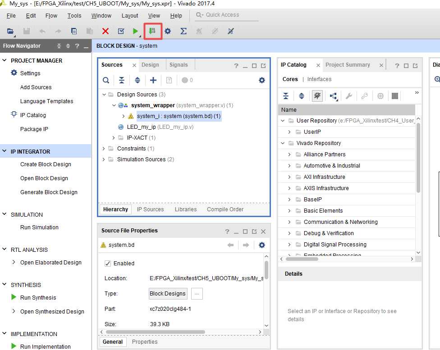Click Source File Properties horizontal scrollbar
Viewport: 440px width, 350px height.
tap(155, 332)
